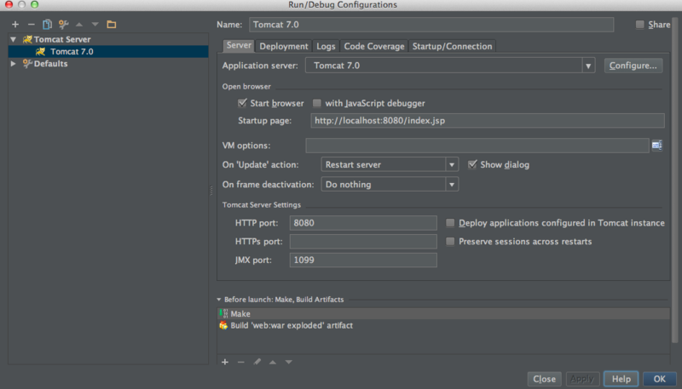Screen dimensions: 682x389
Task: Open the Logs tab
Action: click(326, 46)
